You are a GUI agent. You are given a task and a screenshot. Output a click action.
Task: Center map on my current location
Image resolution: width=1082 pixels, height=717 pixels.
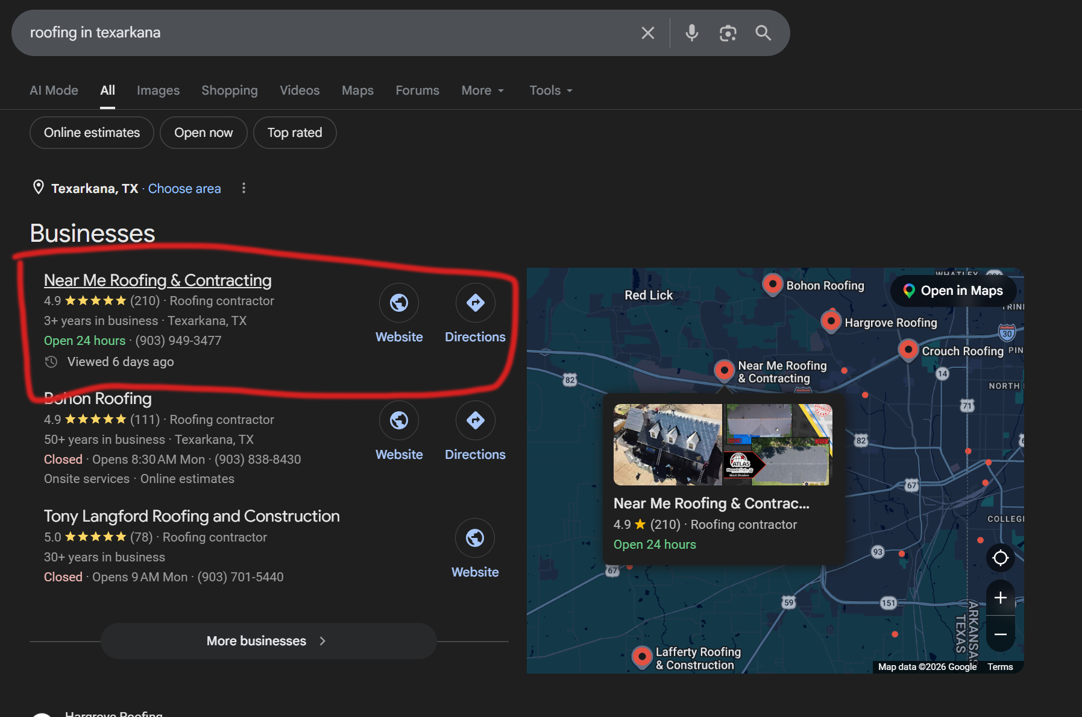tap(1001, 558)
